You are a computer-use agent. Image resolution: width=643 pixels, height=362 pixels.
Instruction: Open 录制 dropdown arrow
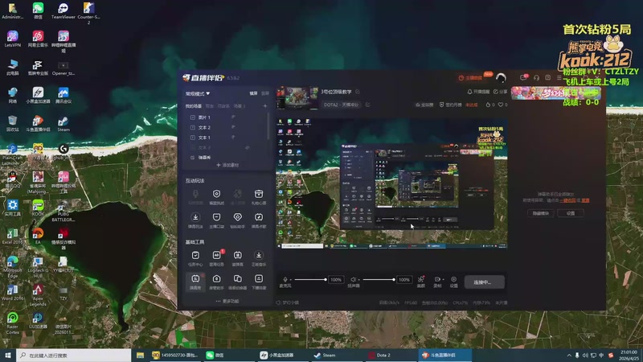[443, 280]
